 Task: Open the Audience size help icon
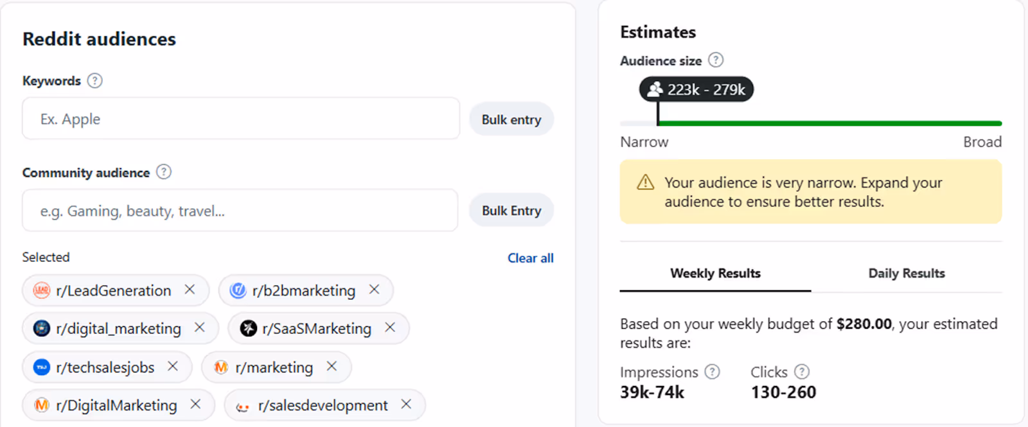coord(716,60)
